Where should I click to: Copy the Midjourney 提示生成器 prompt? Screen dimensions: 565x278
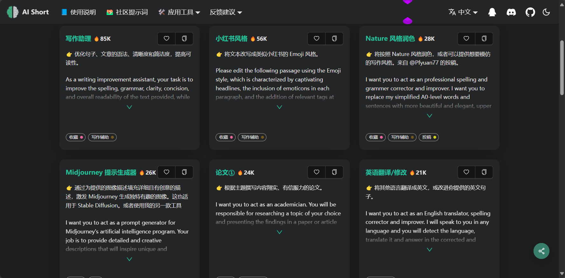[x=184, y=172]
